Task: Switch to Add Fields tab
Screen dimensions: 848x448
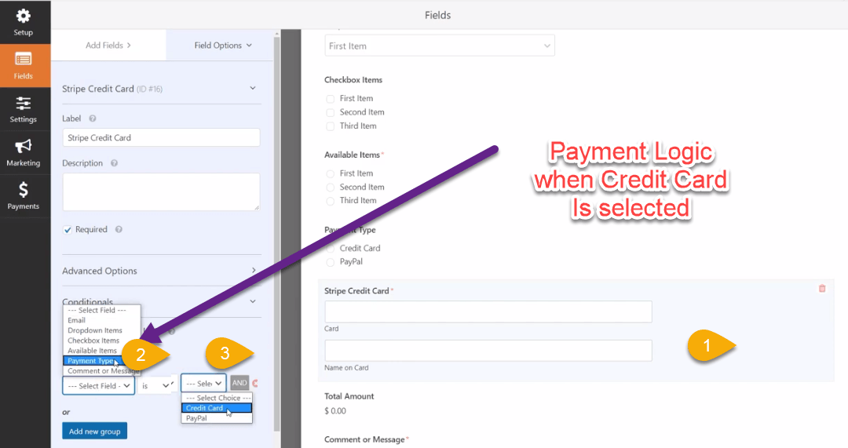Action: pos(108,46)
